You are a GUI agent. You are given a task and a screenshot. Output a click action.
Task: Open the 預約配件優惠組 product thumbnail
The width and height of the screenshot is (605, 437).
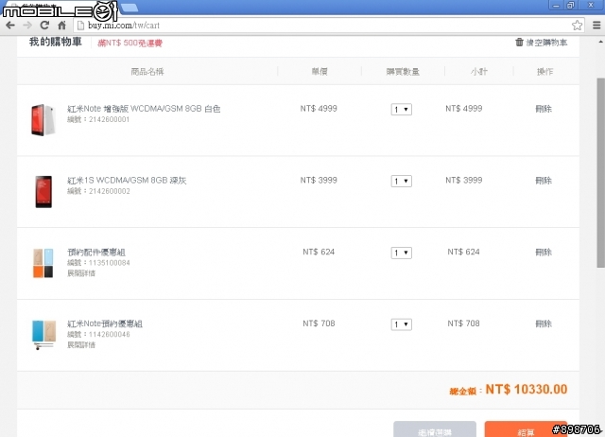(x=43, y=263)
